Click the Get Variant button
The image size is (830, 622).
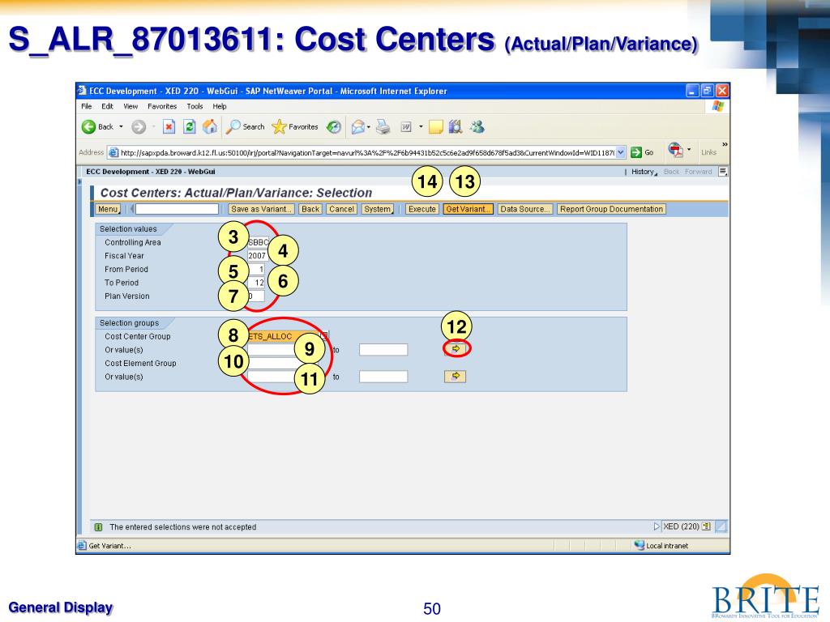pos(468,209)
